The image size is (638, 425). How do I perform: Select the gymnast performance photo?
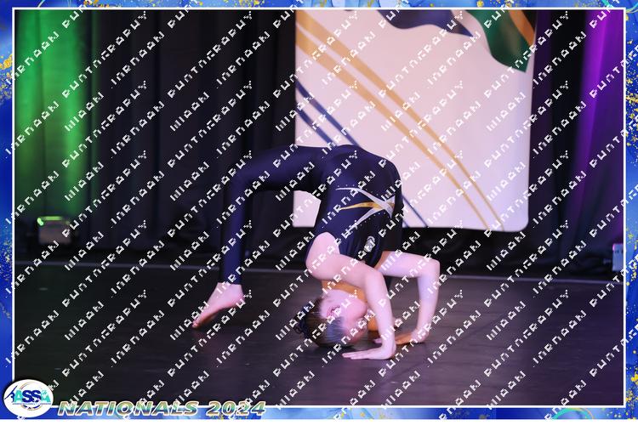[319, 207]
